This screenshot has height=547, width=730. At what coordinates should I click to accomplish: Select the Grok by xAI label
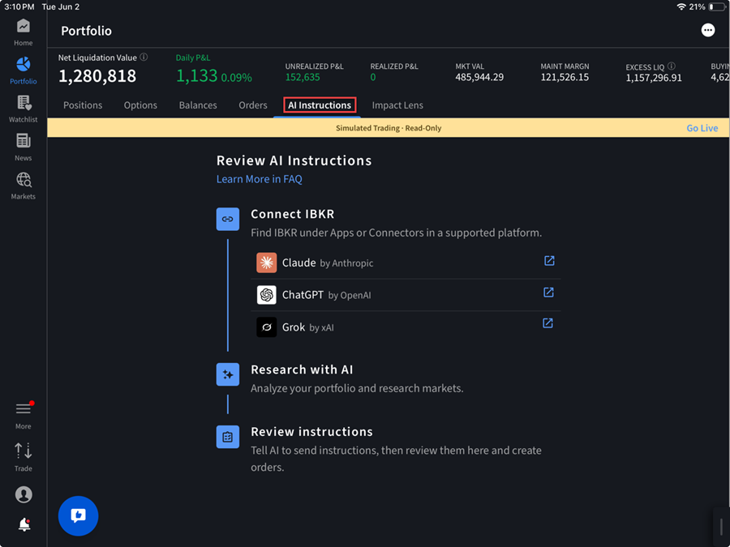[307, 327]
